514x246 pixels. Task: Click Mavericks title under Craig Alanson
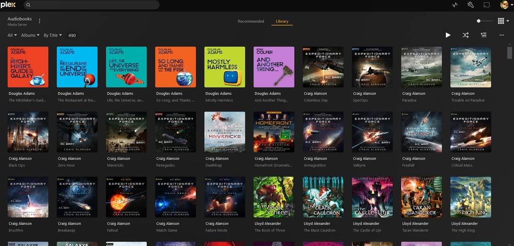pos(115,166)
